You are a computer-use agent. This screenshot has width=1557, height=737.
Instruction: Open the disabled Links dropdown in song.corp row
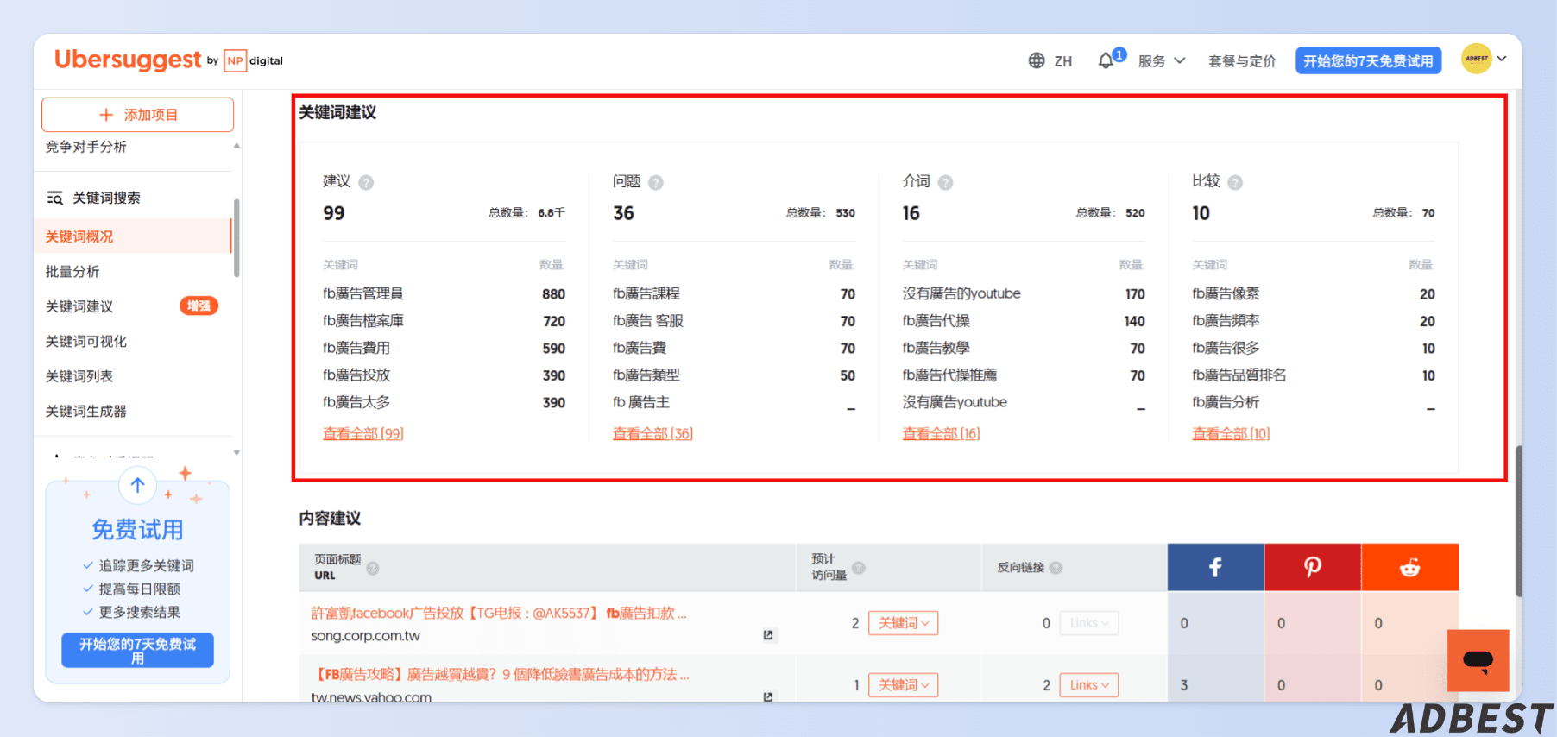coord(1088,623)
